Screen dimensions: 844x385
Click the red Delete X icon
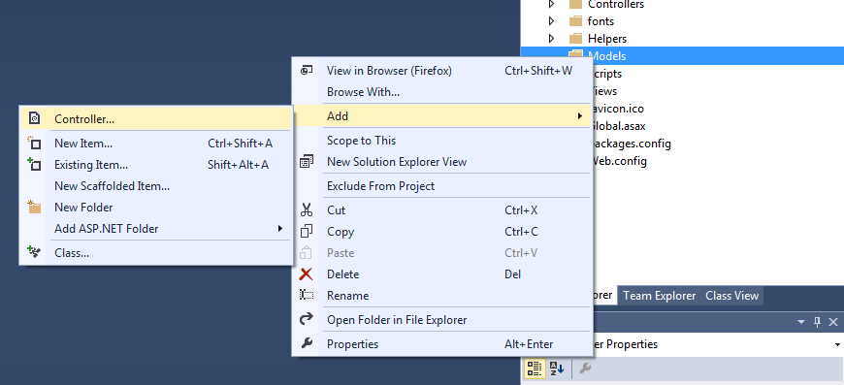(306, 274)
